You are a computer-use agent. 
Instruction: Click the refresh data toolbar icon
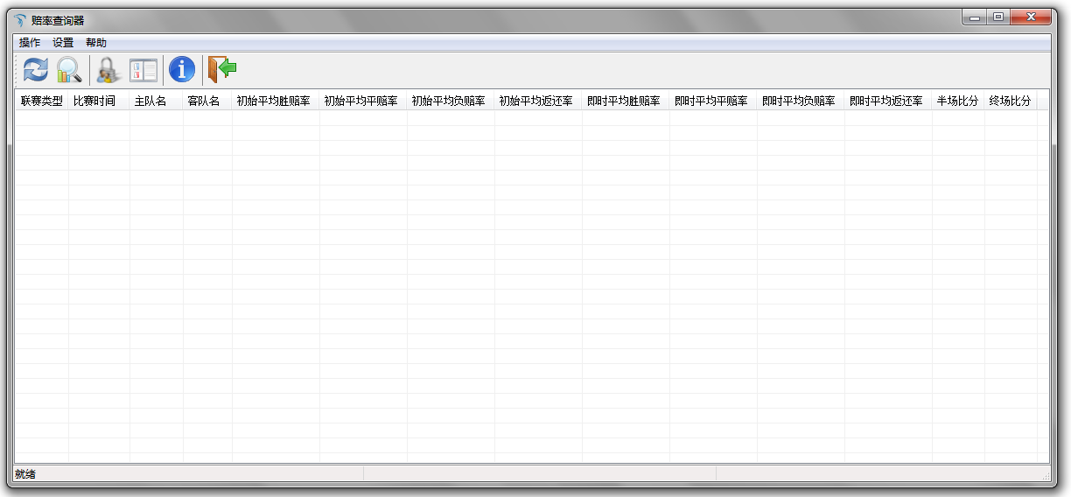coord(36,69)
